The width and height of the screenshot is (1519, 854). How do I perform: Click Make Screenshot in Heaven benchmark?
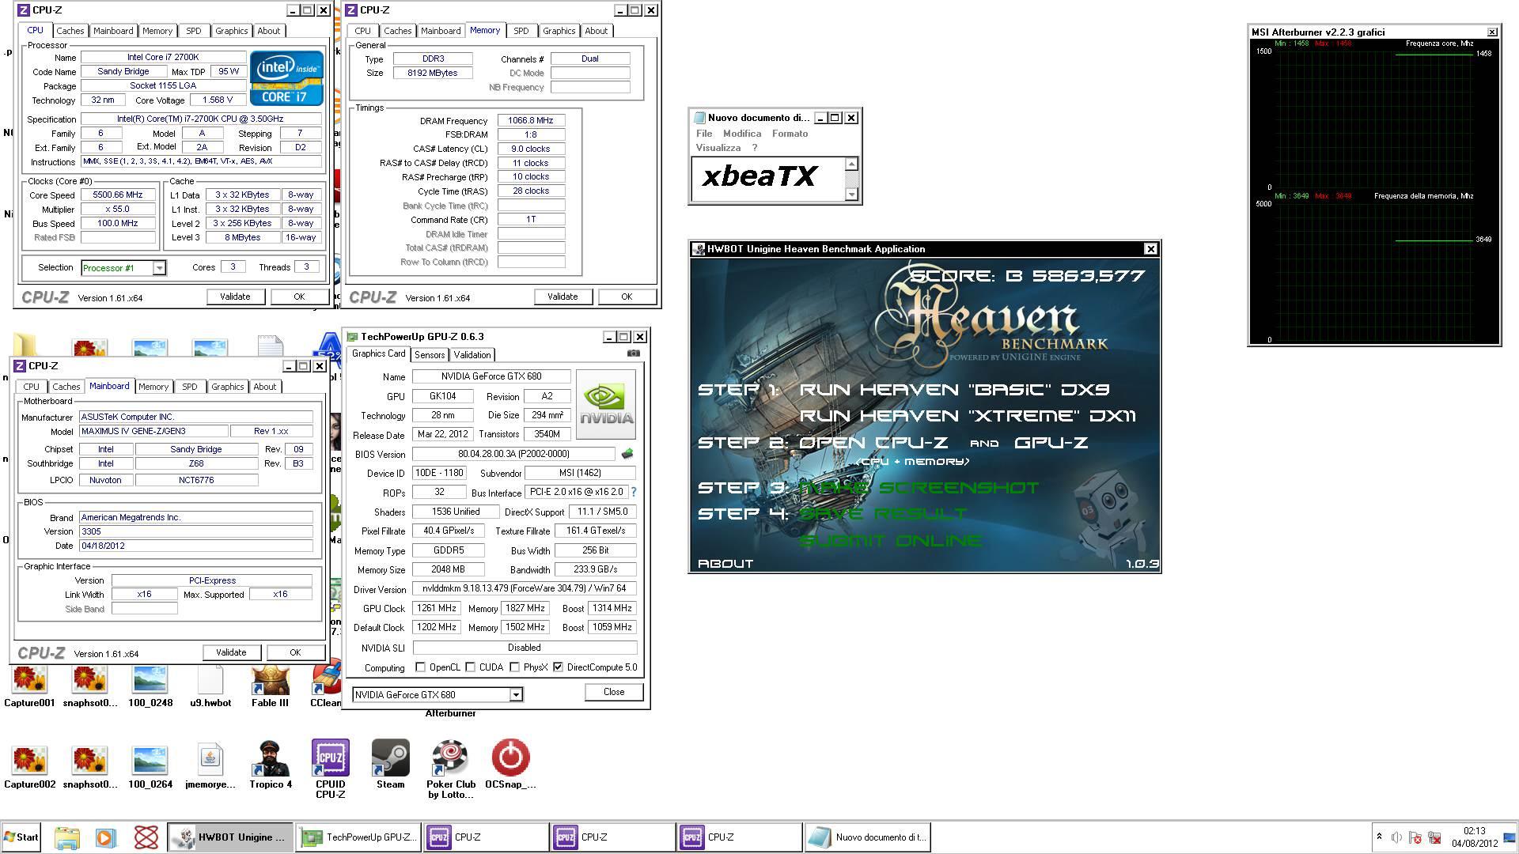[x=919, y=488]
